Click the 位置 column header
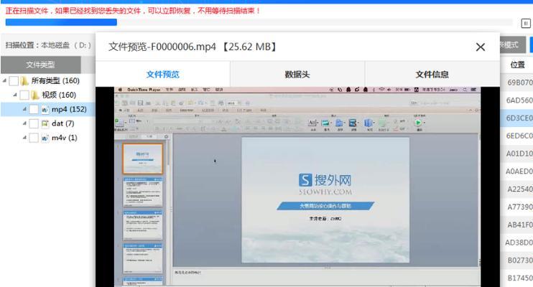 (517, 65)
